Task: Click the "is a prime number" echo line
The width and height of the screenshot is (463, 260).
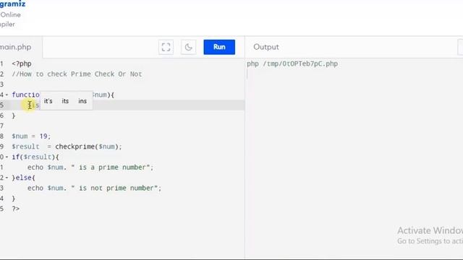Action: (90, 167)
